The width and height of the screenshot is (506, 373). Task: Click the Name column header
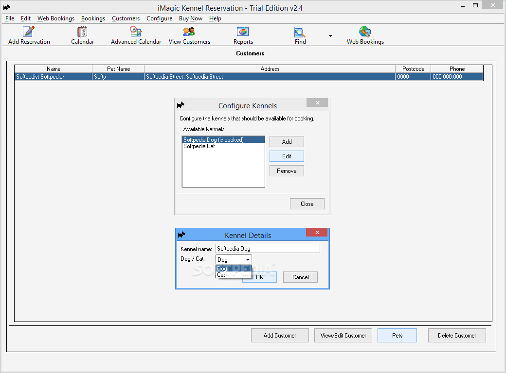(54, 69)
